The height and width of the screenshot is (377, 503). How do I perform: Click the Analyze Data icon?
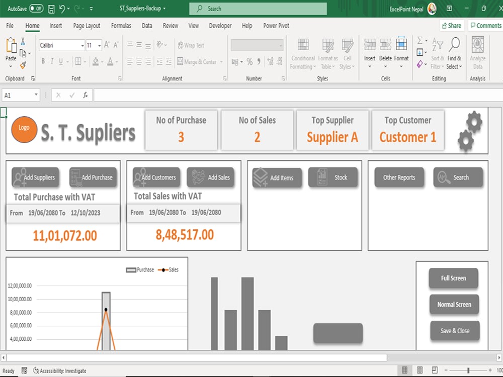tap(478, 45)
